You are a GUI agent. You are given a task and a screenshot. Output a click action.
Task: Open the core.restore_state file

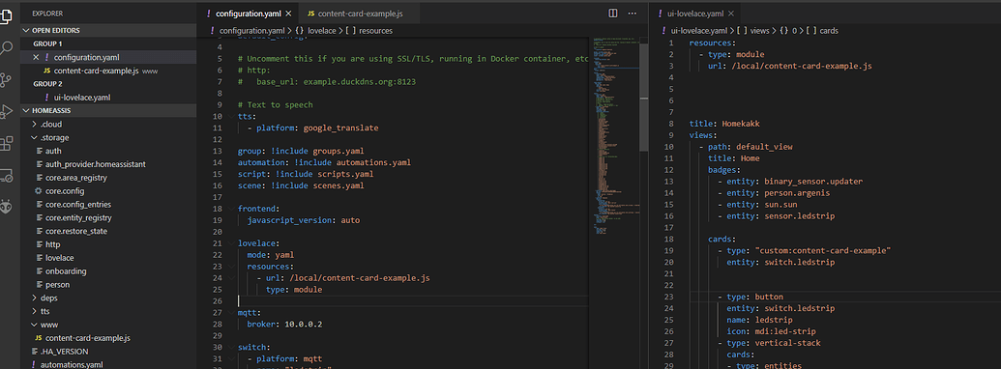coord(76,231)
